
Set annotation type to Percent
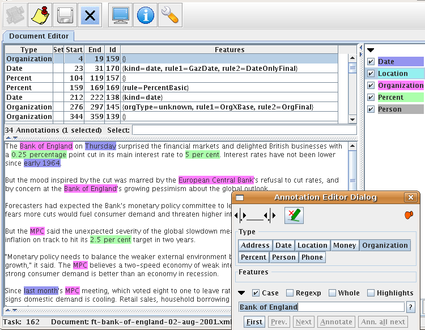pos(253,257)
